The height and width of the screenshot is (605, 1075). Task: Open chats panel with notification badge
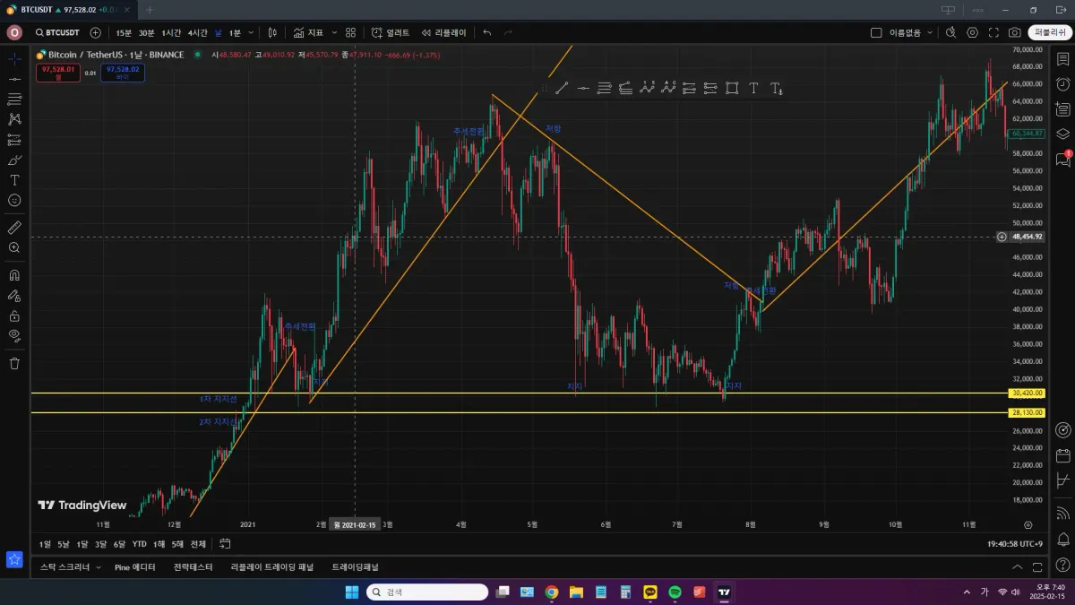tap(1062, 160)
